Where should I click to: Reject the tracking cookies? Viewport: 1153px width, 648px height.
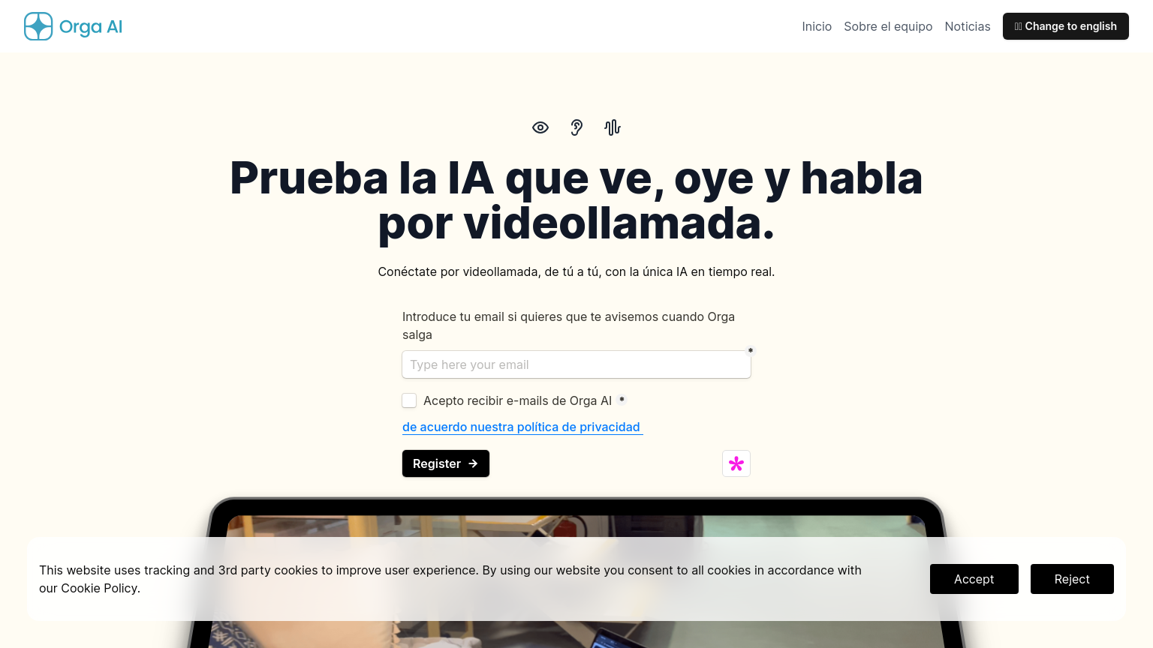[1072, 579]
